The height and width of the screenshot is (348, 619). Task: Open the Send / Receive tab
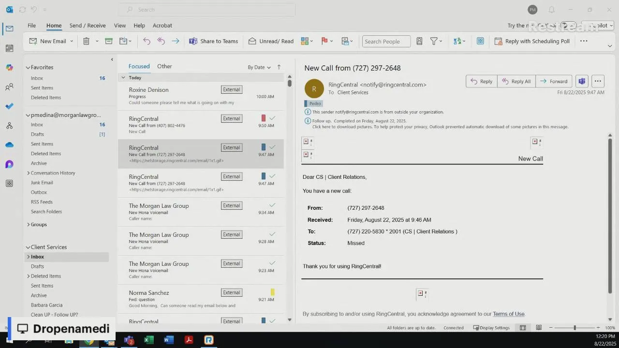coord(88,26)
